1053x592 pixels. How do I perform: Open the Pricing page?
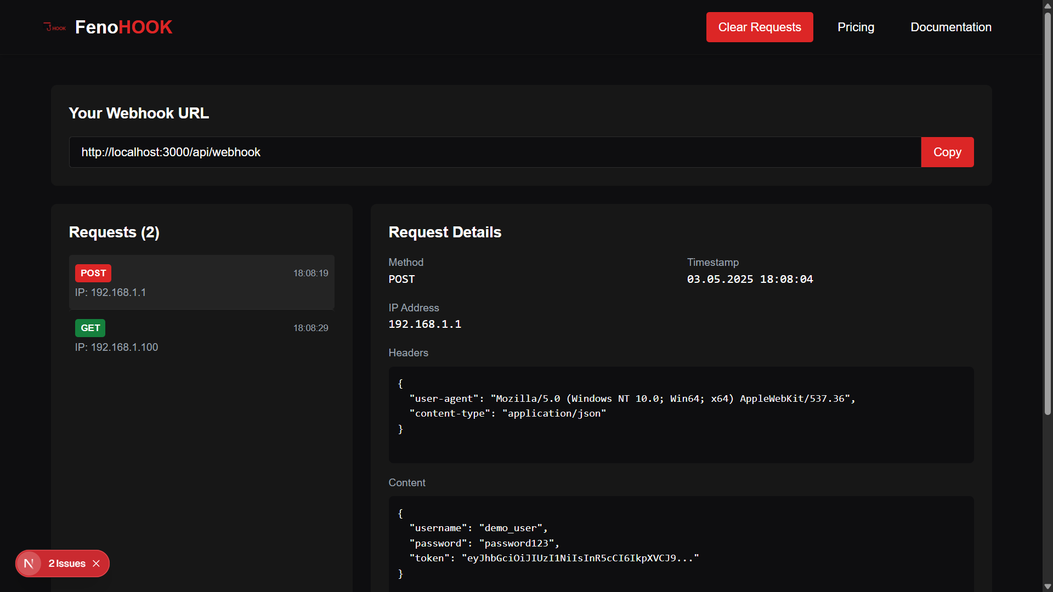(x=856, y=27)
